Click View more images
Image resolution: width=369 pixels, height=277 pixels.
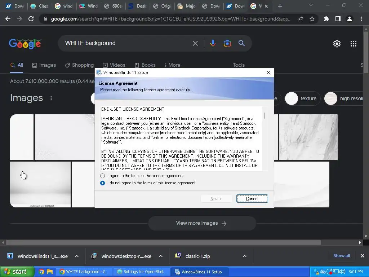pos(202,223)
